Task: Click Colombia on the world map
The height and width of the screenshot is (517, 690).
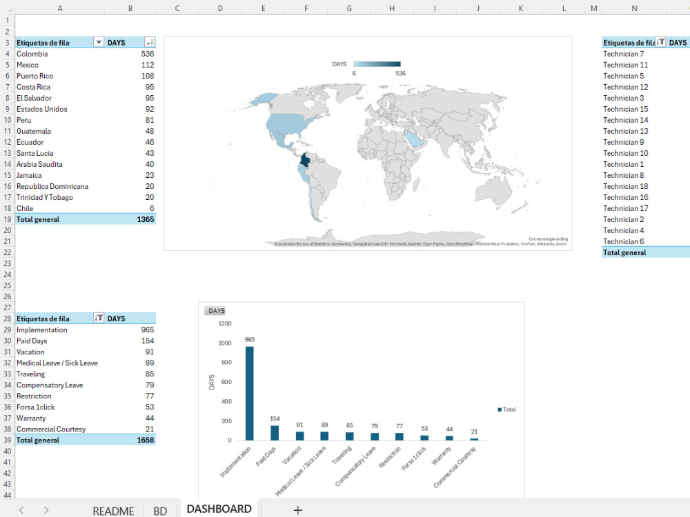Action: (305, 160)
